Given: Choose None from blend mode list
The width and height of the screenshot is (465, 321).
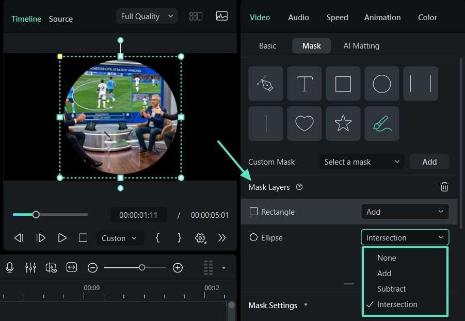Looking at the screenshot, I should pos(405,258).
